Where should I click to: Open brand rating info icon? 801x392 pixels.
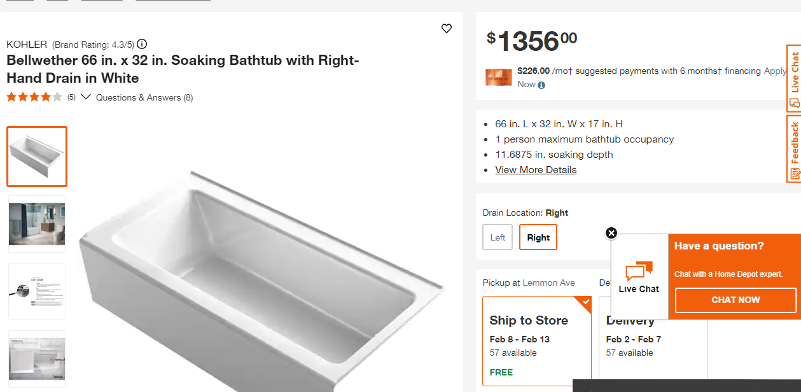tap(142, 45)
